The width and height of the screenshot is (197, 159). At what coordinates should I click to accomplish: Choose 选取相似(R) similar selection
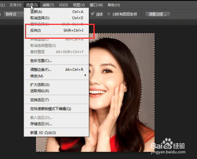(57, 91)
